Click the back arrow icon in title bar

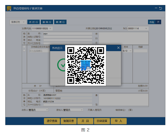[160, 8]
